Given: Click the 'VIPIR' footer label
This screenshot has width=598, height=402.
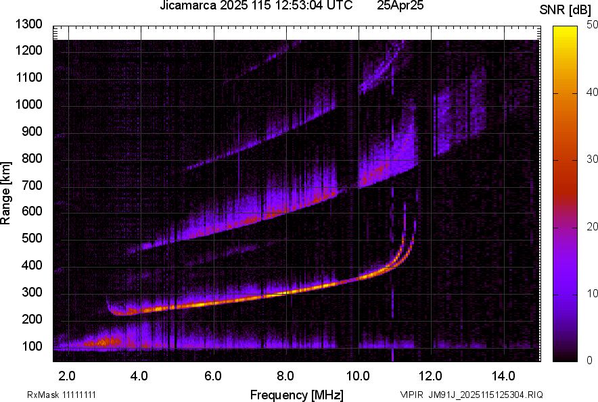Looking at the screenshot, I should point(412,395).
